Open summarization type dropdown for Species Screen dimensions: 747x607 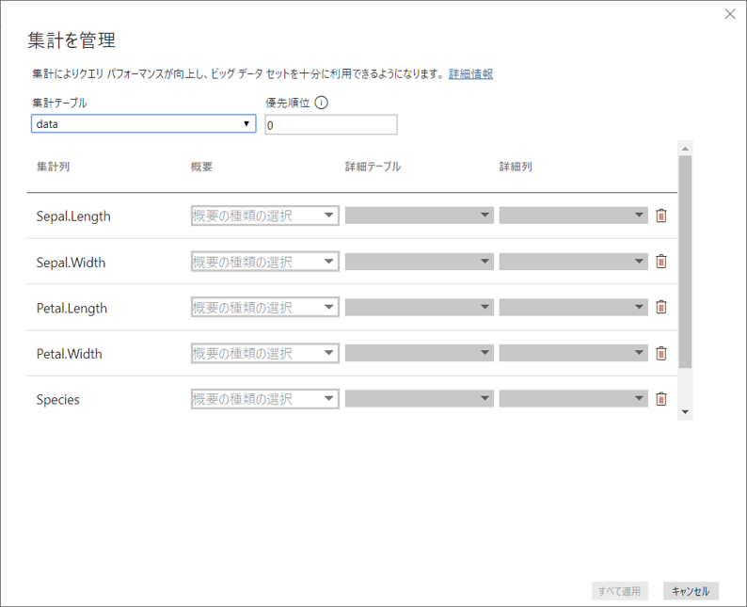[x=265, y=399]
